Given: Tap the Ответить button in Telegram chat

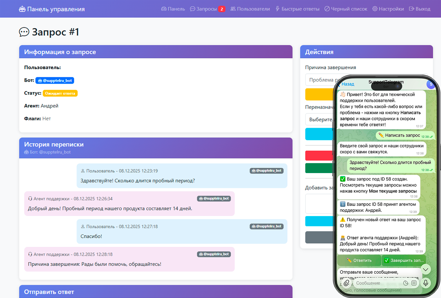Looking at the screenshot, I should pos(359,260).
